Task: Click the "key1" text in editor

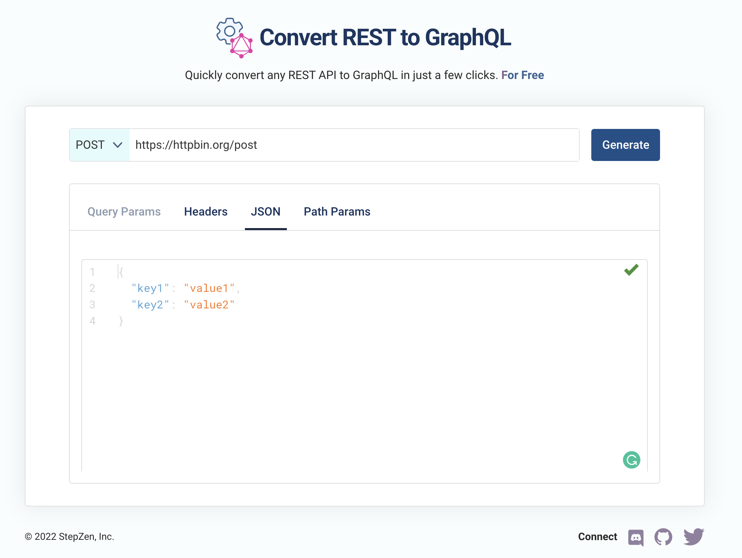Action: tap(150, 288)
